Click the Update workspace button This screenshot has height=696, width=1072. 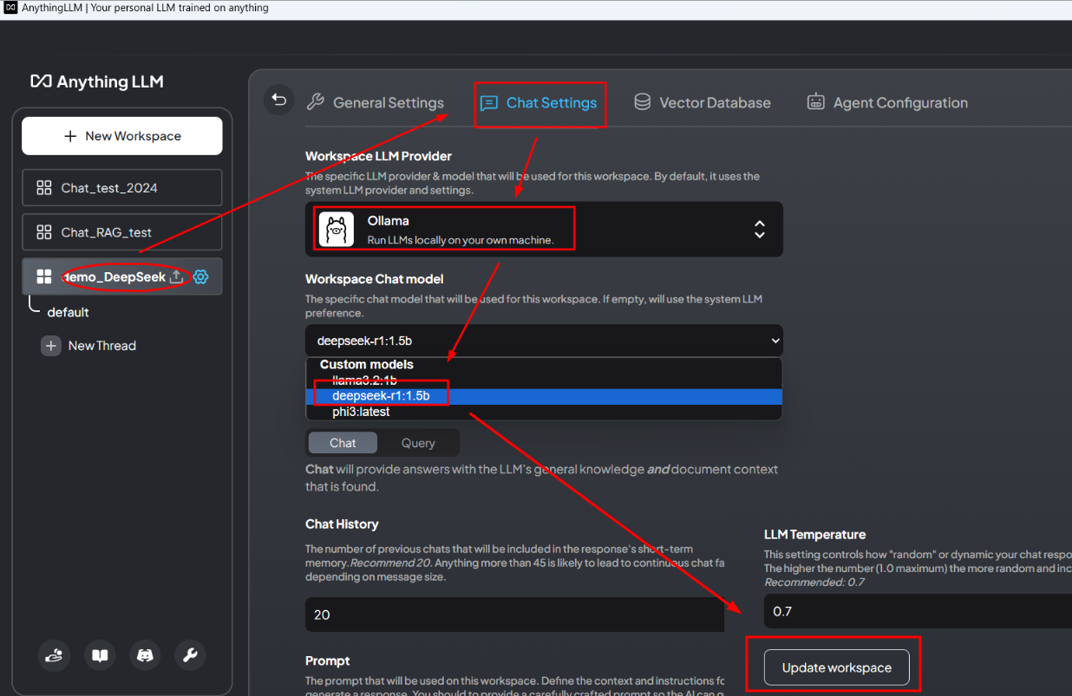click(x=837, y=668)
